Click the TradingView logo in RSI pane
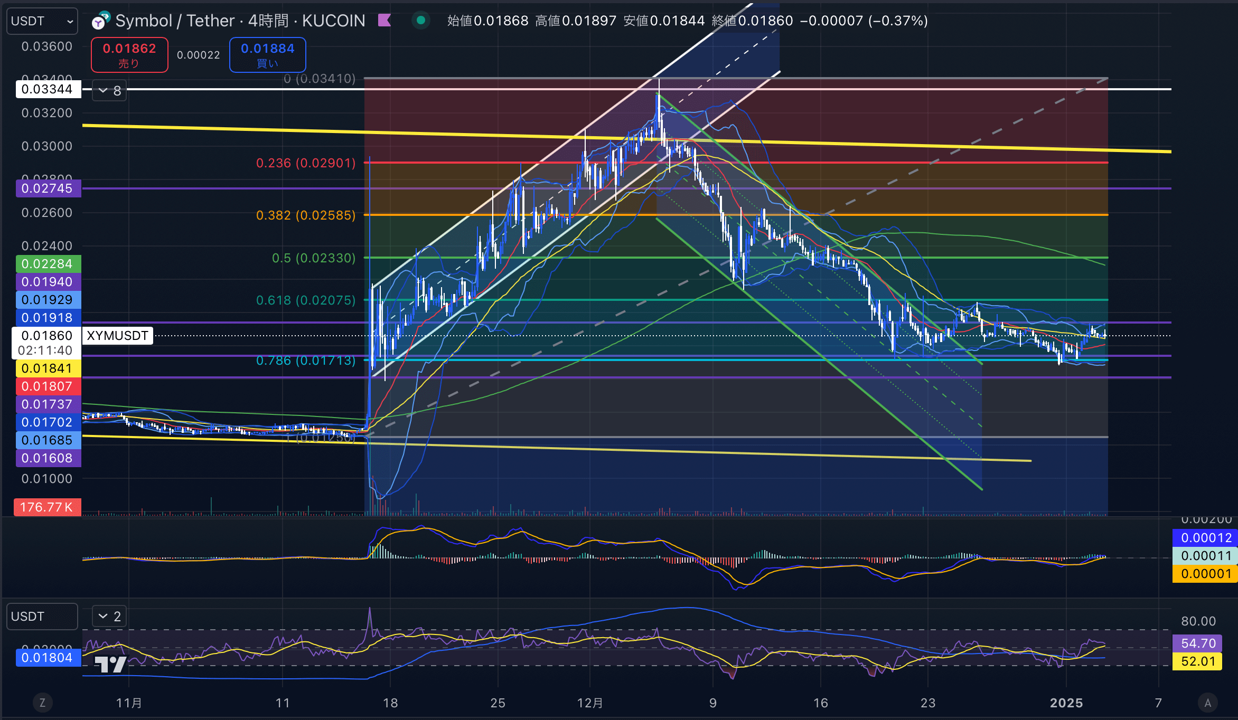Screen dimensions: 1238x720 (110, 664)
